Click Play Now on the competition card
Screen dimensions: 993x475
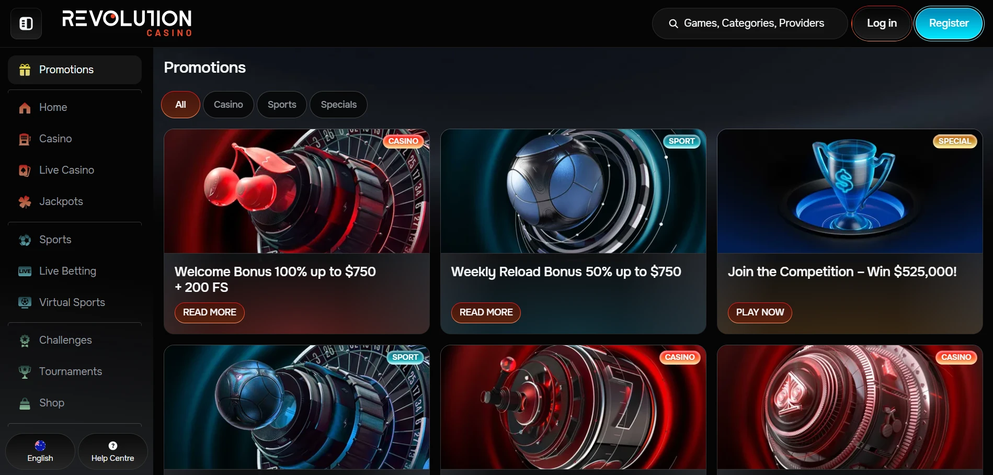point(760,312)
